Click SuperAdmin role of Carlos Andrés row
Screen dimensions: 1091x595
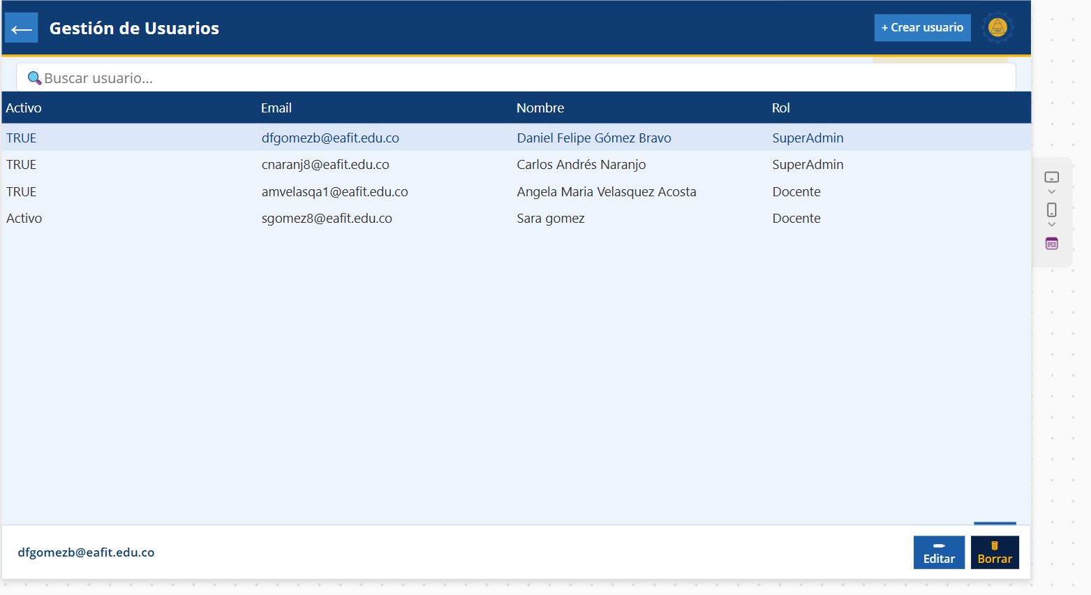(808, 165)
